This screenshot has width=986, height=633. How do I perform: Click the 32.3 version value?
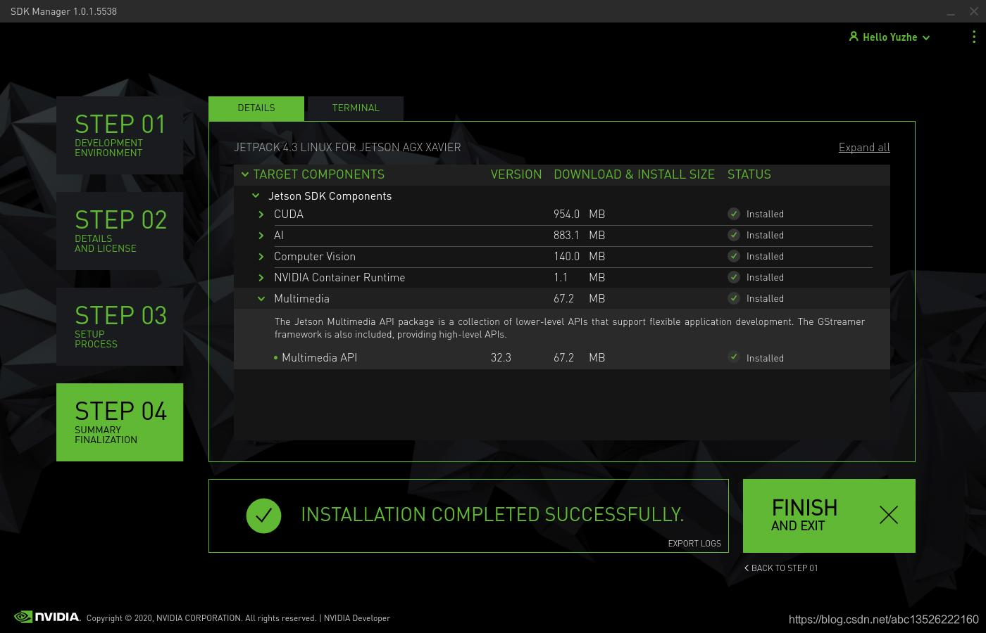click(501, 357)
